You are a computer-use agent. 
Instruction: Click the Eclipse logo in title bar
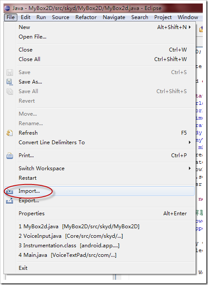(x=7, y=8)
